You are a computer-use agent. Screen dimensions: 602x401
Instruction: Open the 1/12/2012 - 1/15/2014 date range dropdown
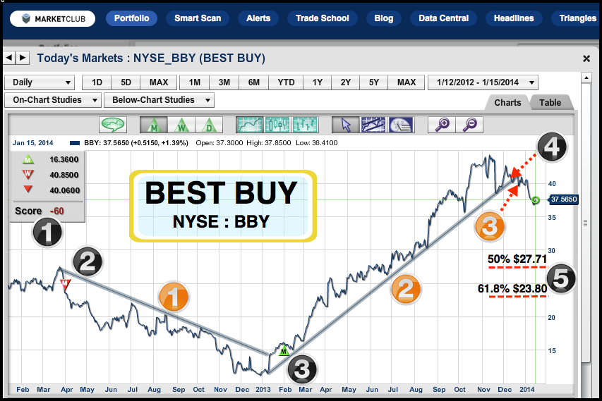point(483,82)
